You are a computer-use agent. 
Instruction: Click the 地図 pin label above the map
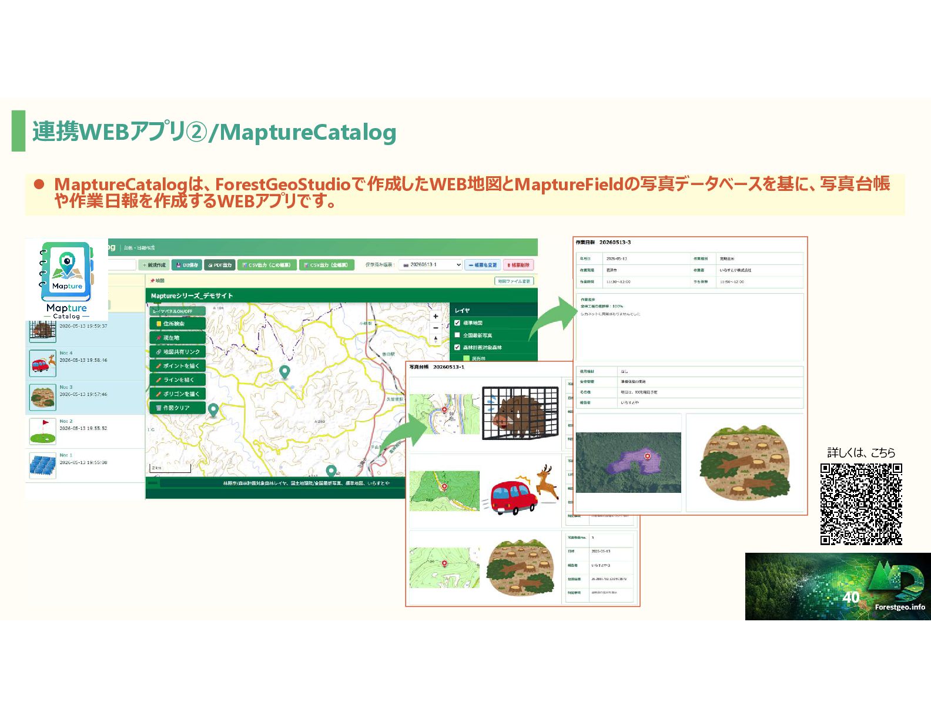pos(158,281)
